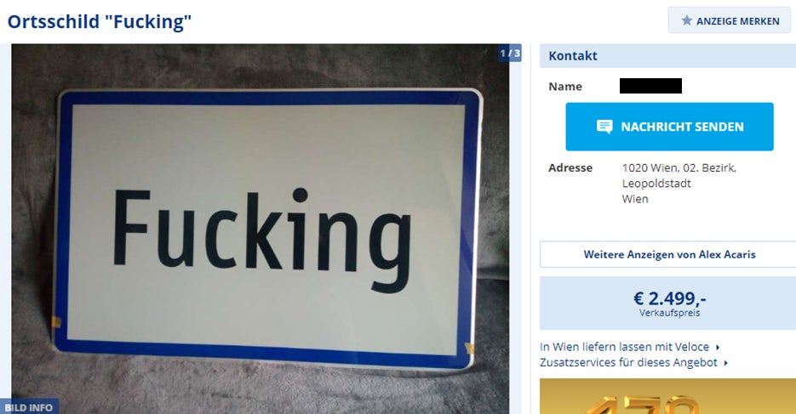The image size is (796, 414).
Task: Click the arrow after Zusatzservices link
Action: (726, 363)
